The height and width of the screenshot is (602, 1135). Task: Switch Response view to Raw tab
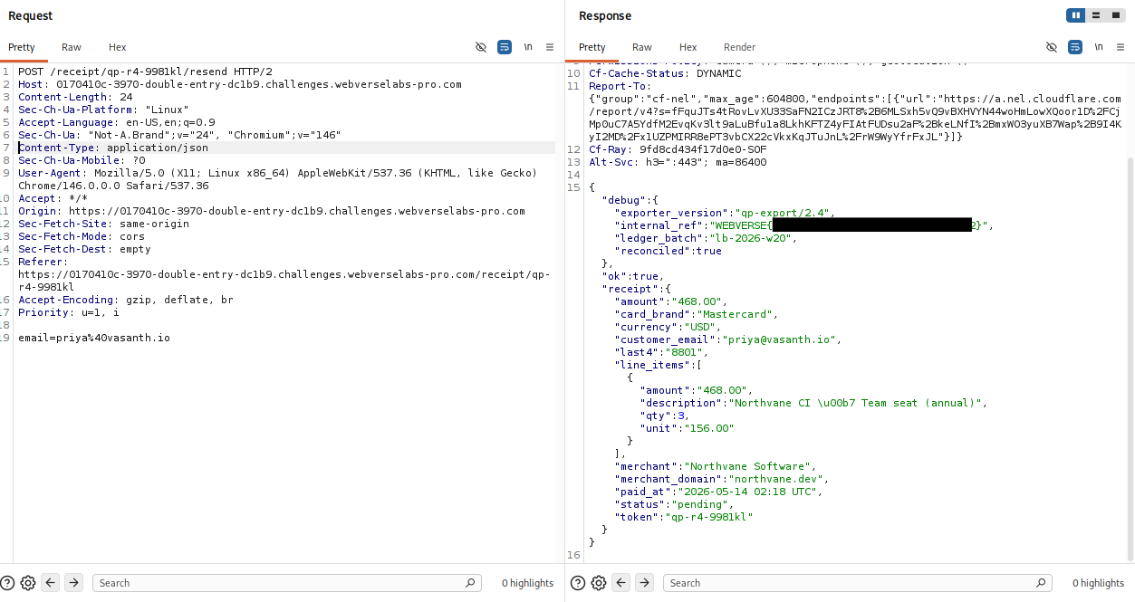coord(642,47)
